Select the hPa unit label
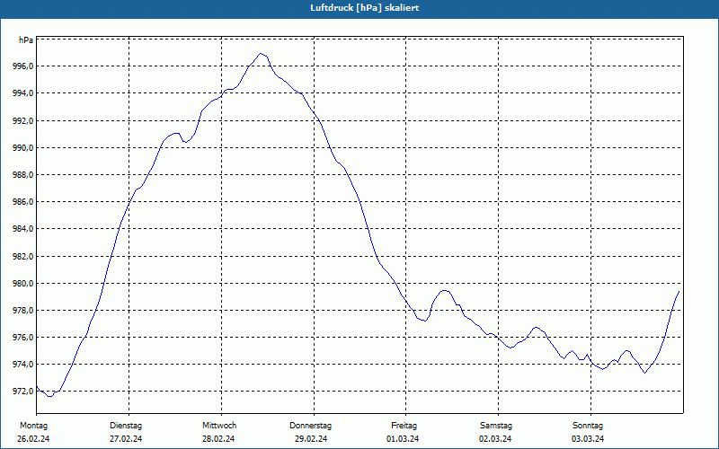 (26, 40)
